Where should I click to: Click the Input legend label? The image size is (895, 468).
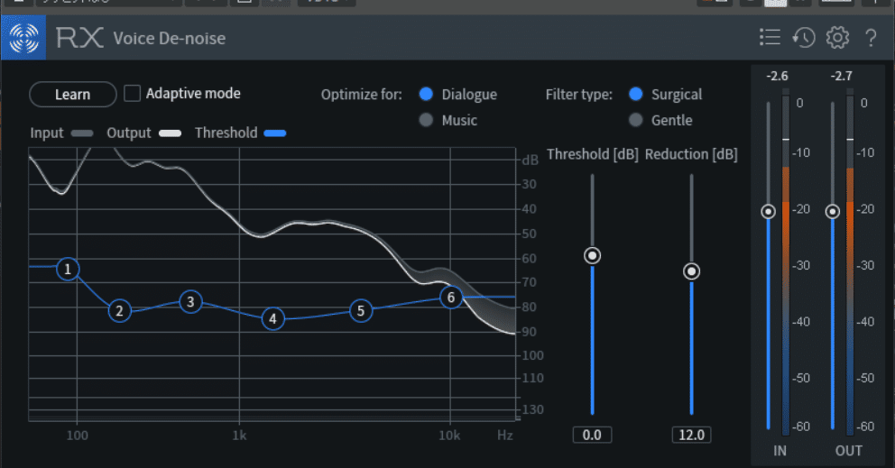point(47,133)
